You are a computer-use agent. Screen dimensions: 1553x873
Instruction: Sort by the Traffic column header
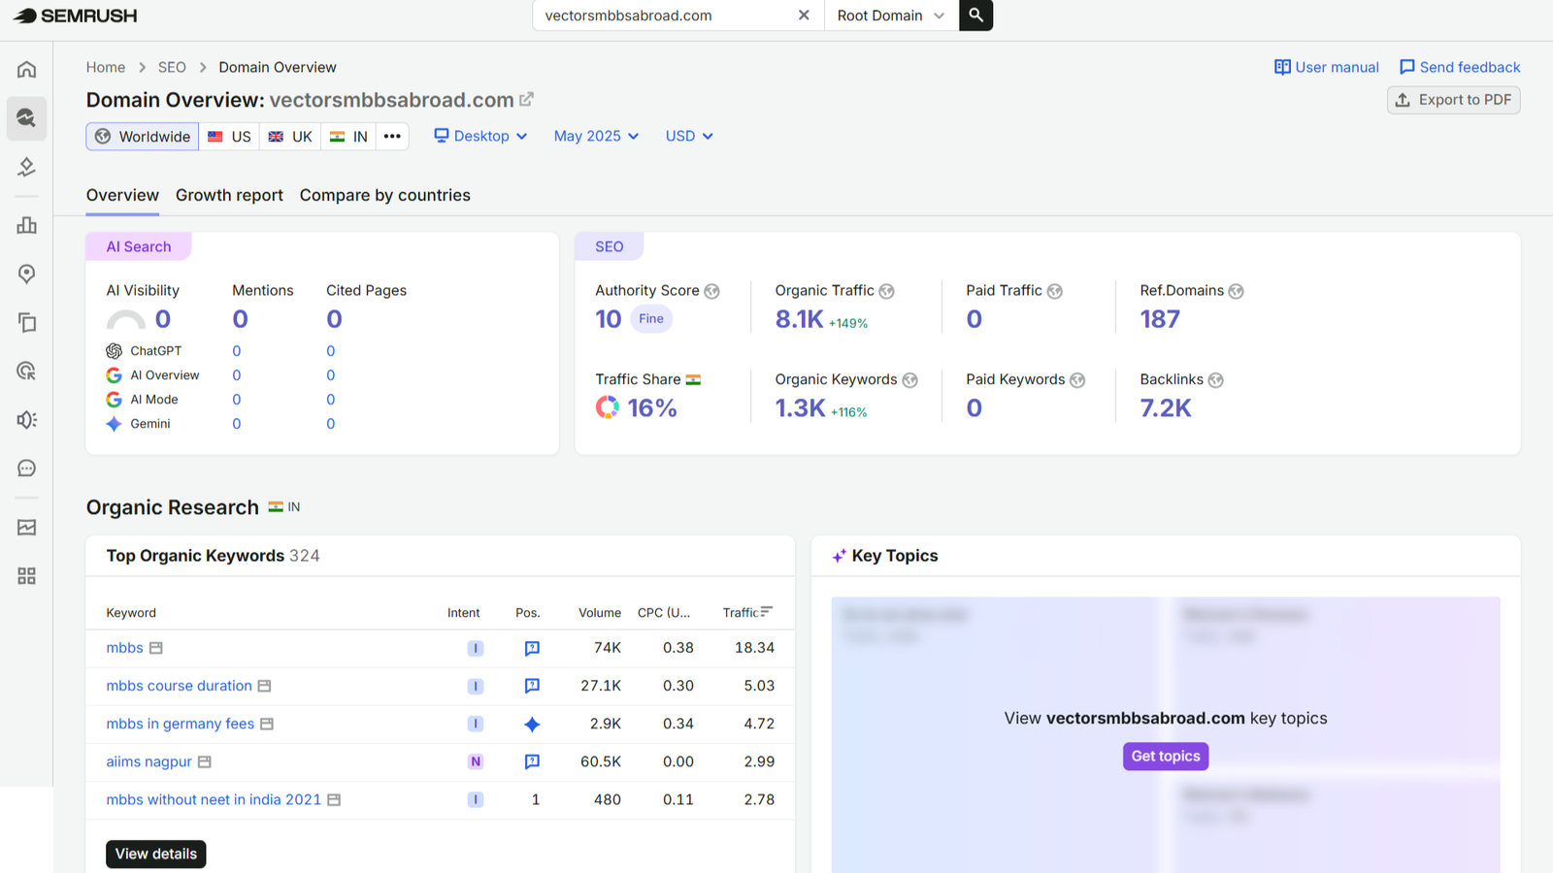[x=747, y=612]
